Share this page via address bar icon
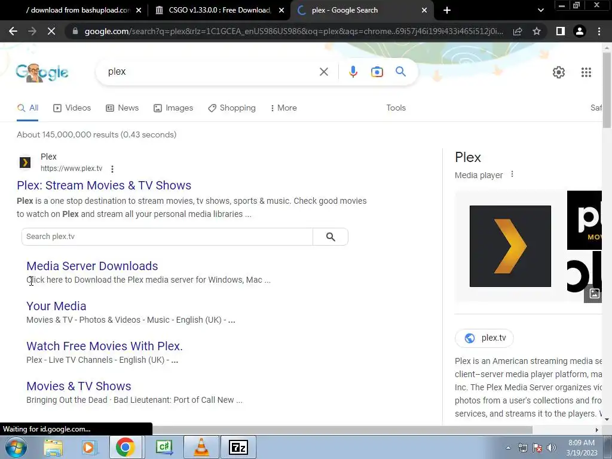612x459 pixels. tap(518, 31)
